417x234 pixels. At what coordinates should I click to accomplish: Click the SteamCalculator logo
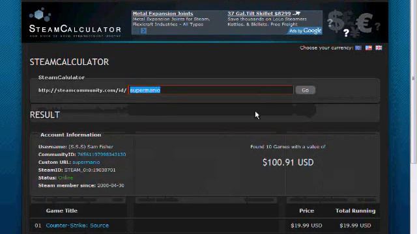point(75,23)
